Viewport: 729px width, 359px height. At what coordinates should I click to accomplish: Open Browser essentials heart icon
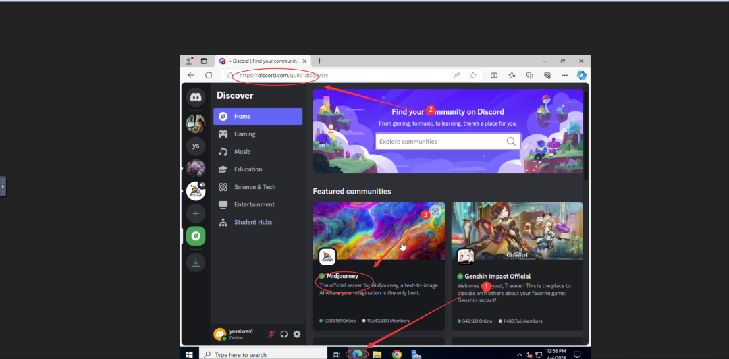pyautogui.click(x=547, y=75)
